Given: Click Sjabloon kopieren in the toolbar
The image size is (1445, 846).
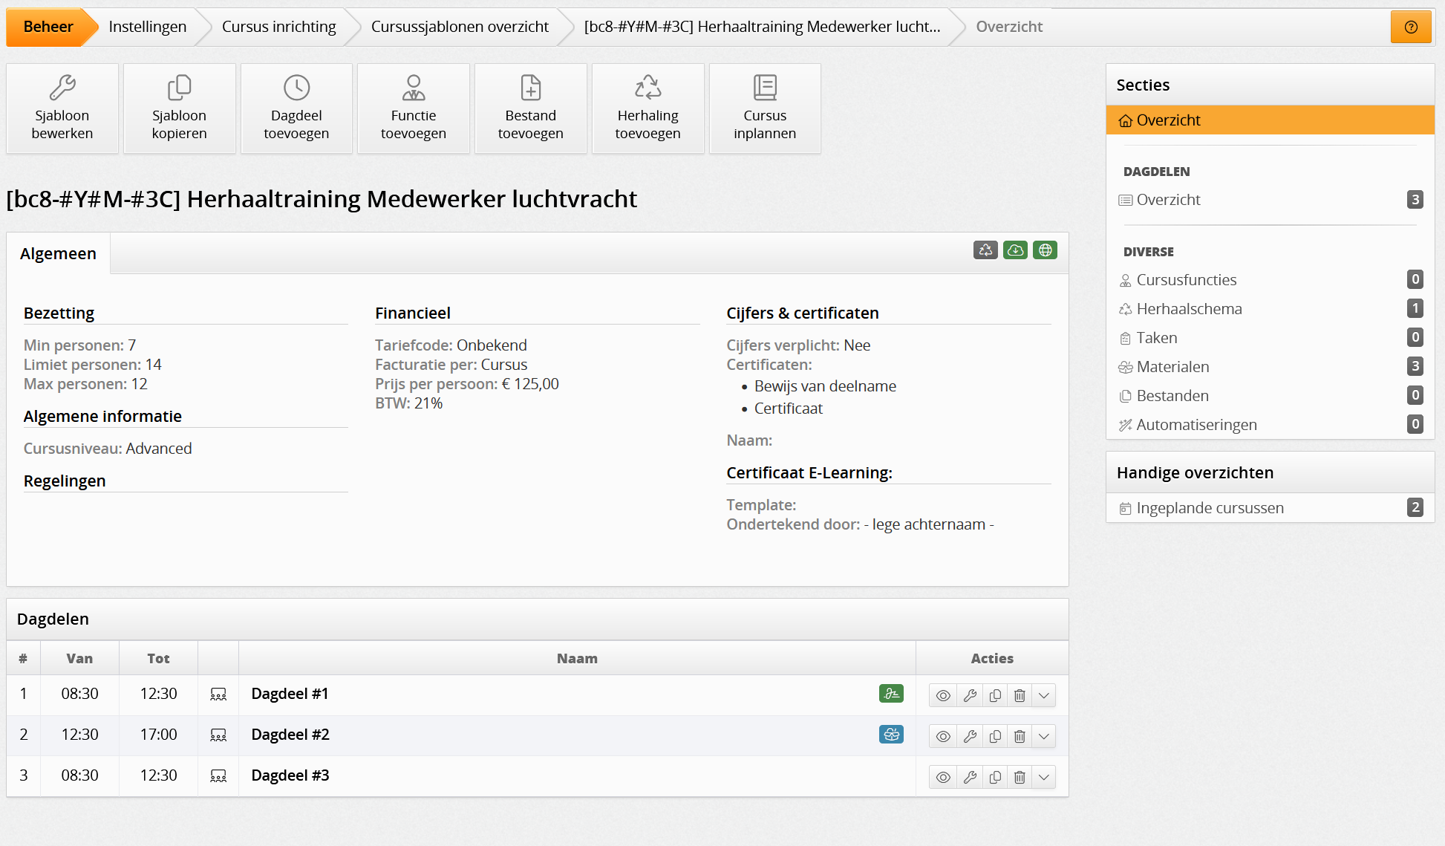Looking at the screenshot, I should [x=179, y=108].
